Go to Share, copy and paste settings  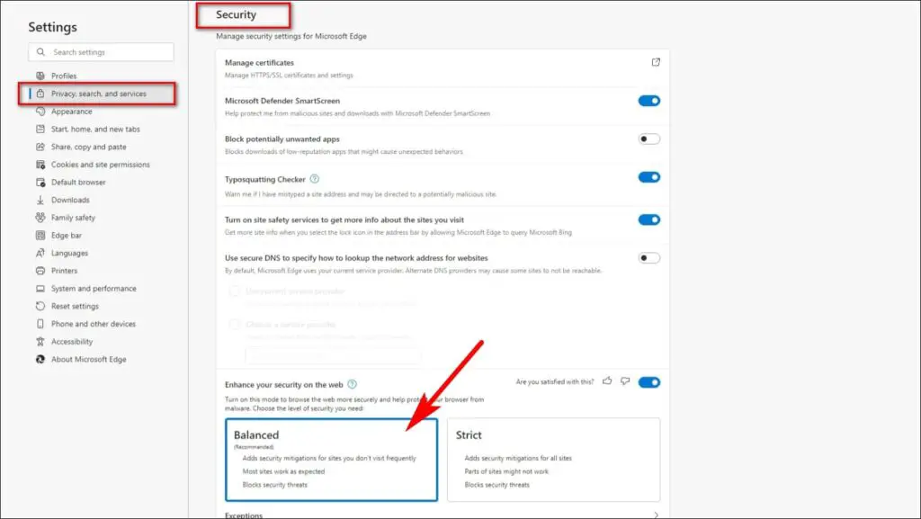click(88, 147)
